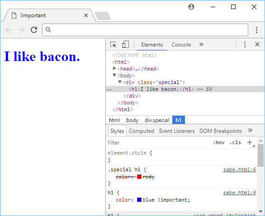The height and width of the screenshot is (216, 265).
Task: Open the sabe.html:9 source link
Action: point(240,193)
